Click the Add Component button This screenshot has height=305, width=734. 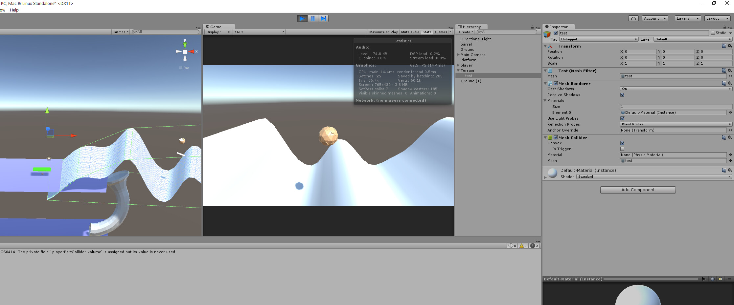(638, 190)
